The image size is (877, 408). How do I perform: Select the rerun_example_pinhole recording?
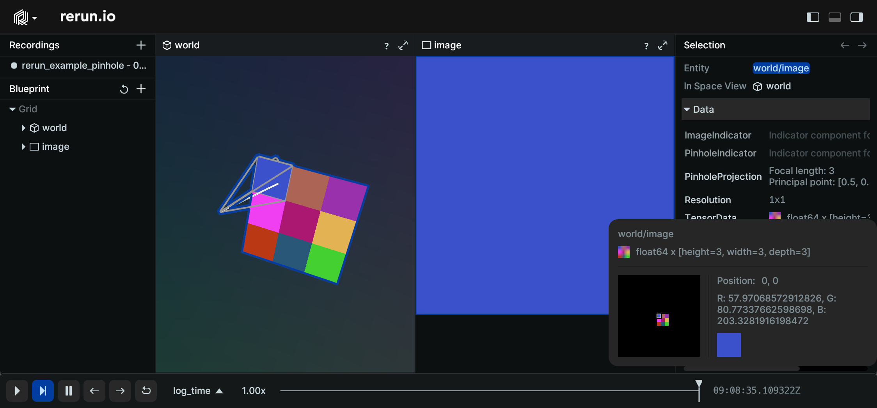[78, 66]
